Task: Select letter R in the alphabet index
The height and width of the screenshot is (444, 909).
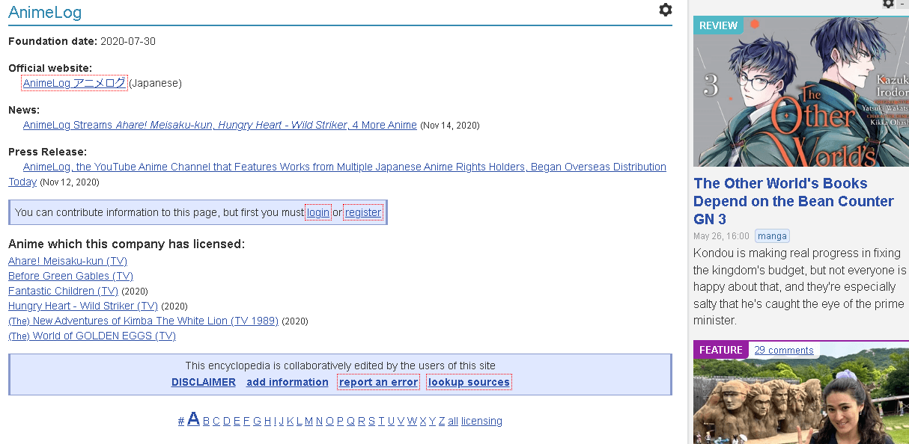Action: [362, 421]
